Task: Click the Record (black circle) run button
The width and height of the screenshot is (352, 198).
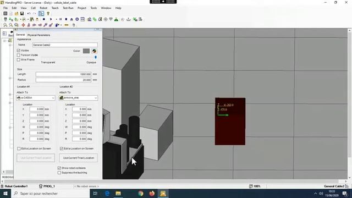Action: (44, 19)
